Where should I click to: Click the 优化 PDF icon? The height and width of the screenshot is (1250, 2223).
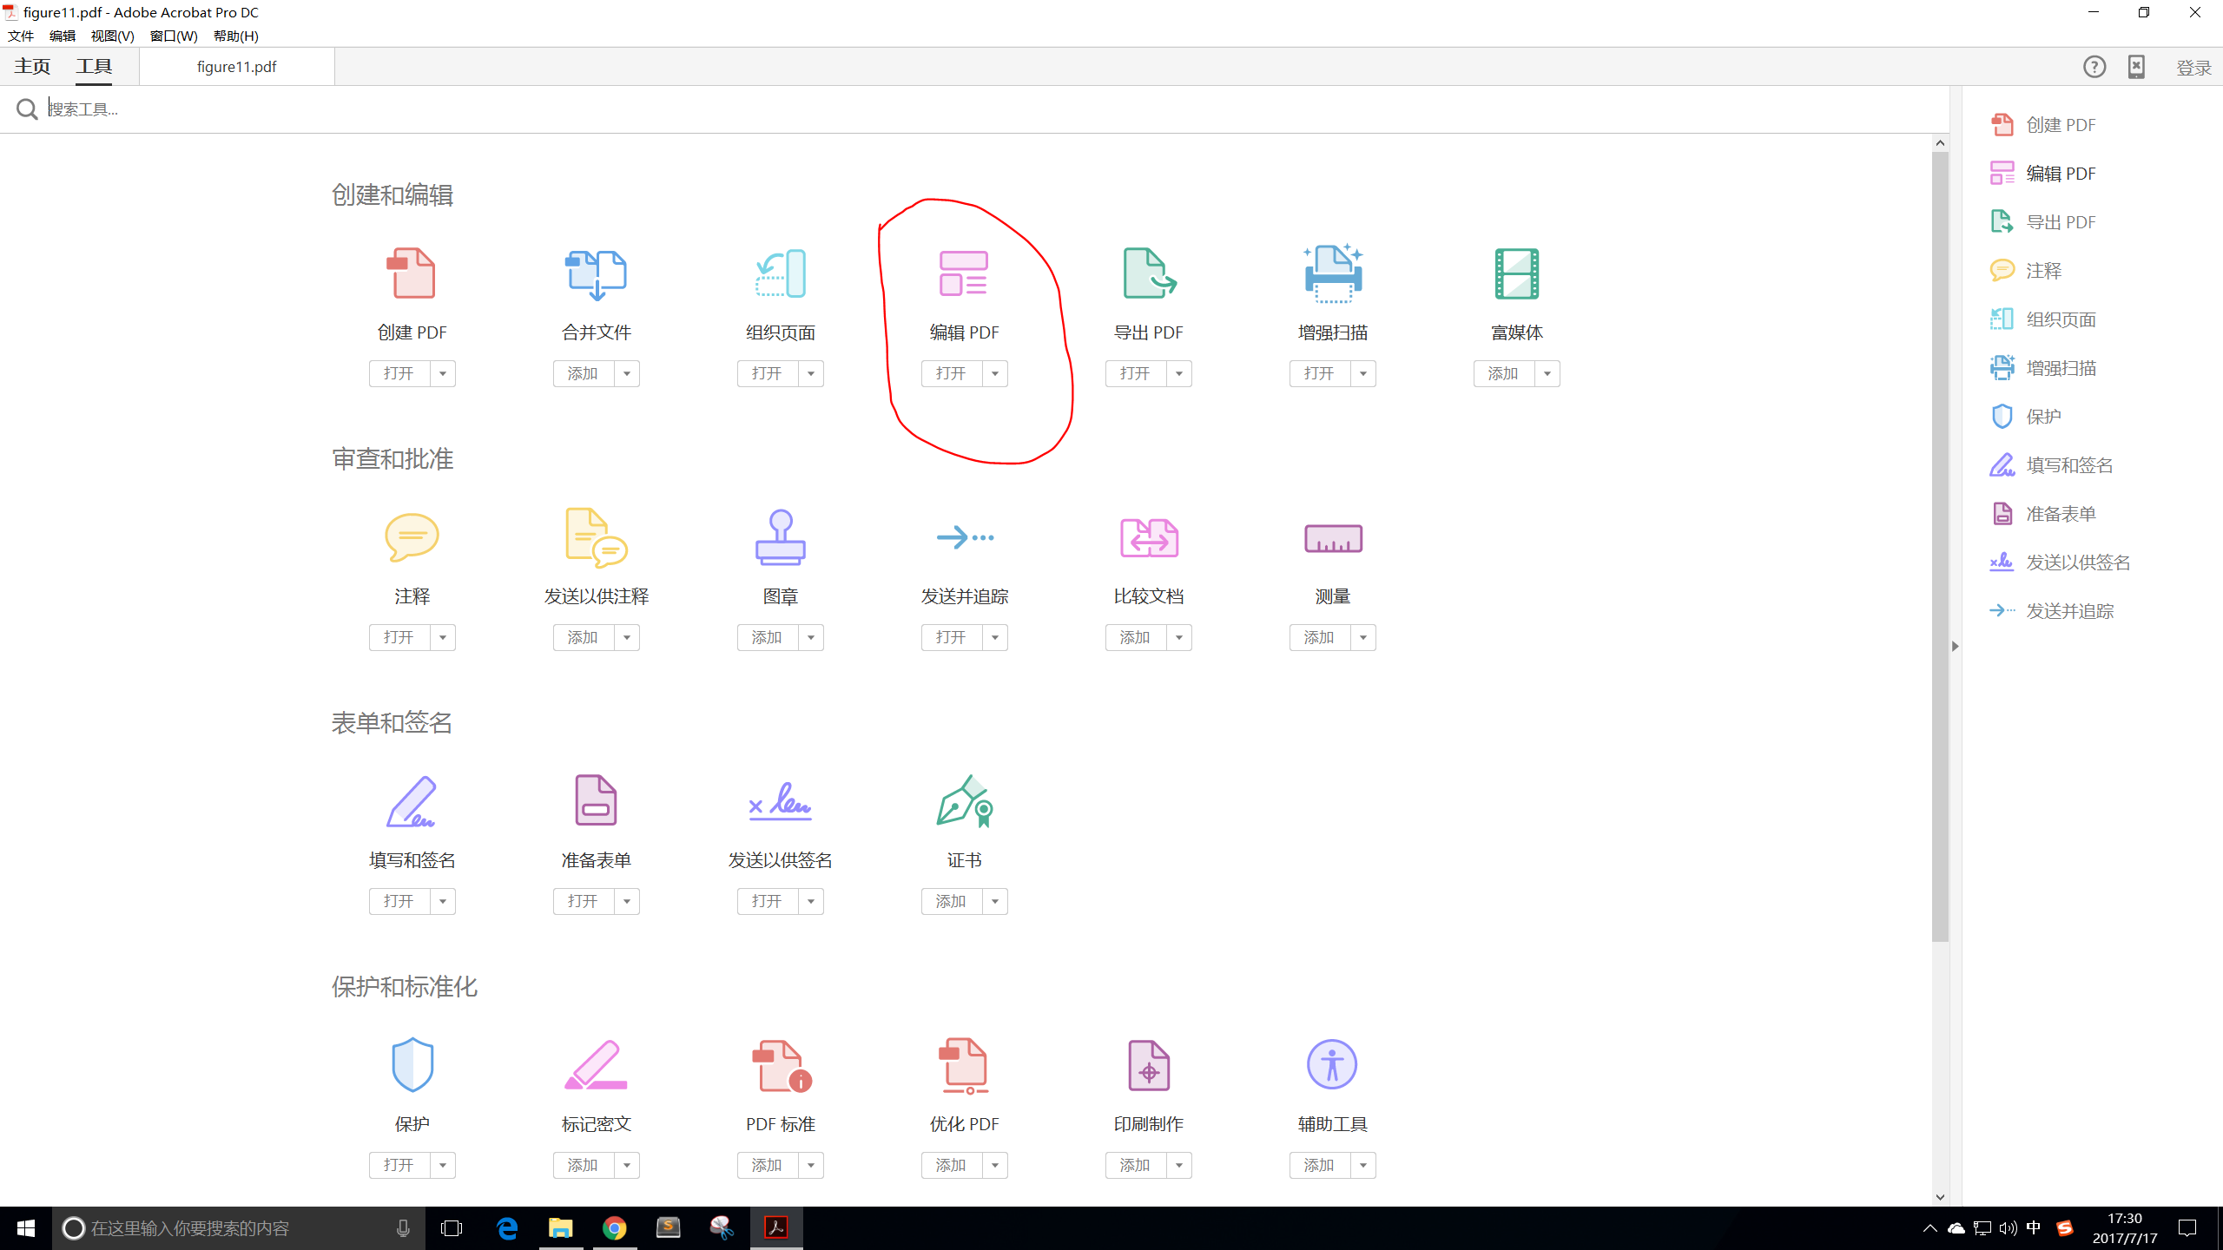(x=964, y=1065)
